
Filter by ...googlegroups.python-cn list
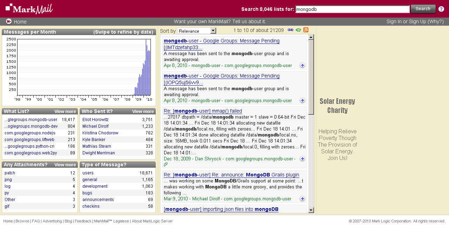[x=29, y=146]
